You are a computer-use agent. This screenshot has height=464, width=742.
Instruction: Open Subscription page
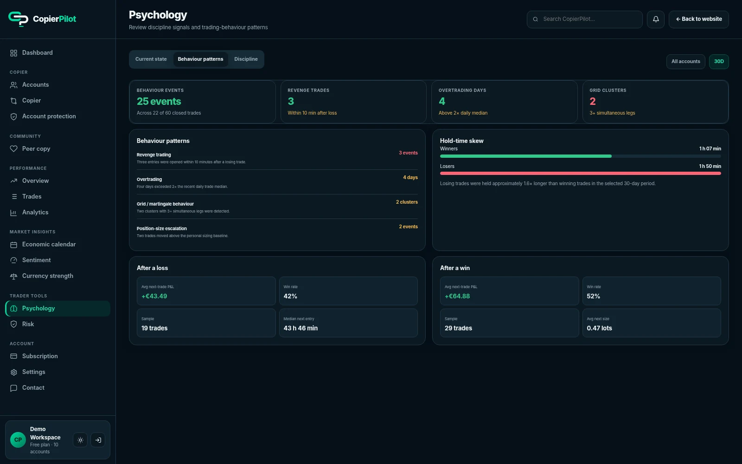coord(58,356)
